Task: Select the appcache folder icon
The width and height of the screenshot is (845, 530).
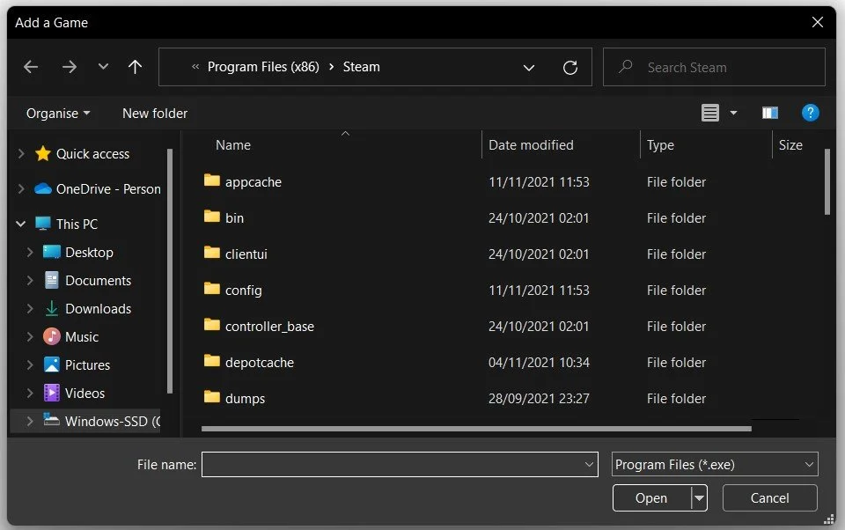Action: tap(212, 180)
